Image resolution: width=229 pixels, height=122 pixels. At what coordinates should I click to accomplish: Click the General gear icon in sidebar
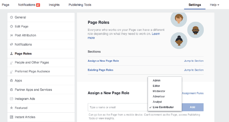[11, 17]
